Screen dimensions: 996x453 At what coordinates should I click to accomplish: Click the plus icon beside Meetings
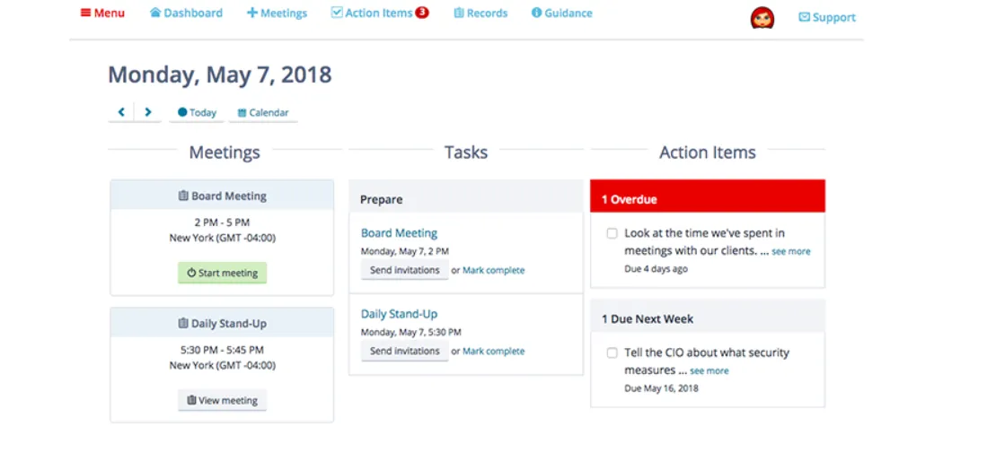coord(251,13)
